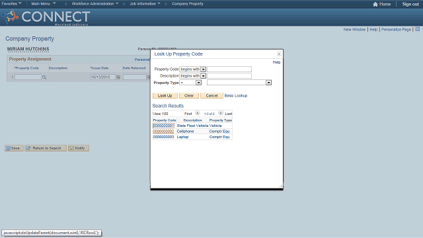Click the Notify button

point(79,148)
